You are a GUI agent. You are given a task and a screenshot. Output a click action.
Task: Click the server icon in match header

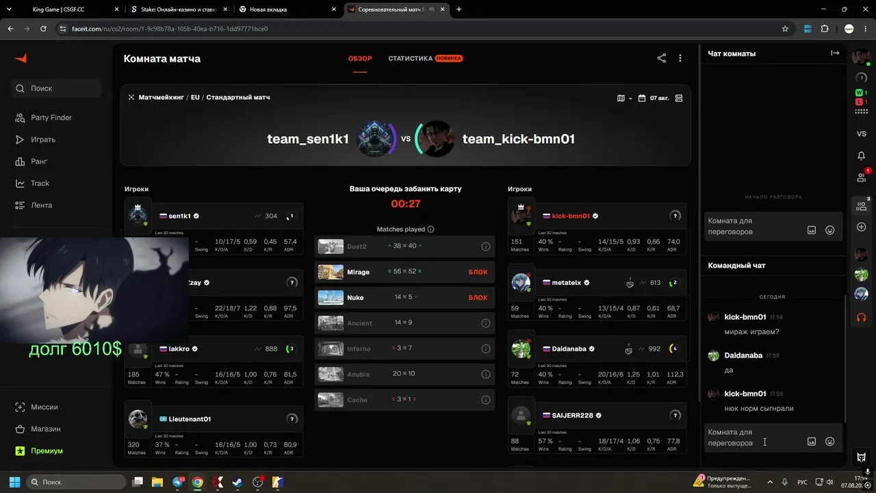pos(679,98)
